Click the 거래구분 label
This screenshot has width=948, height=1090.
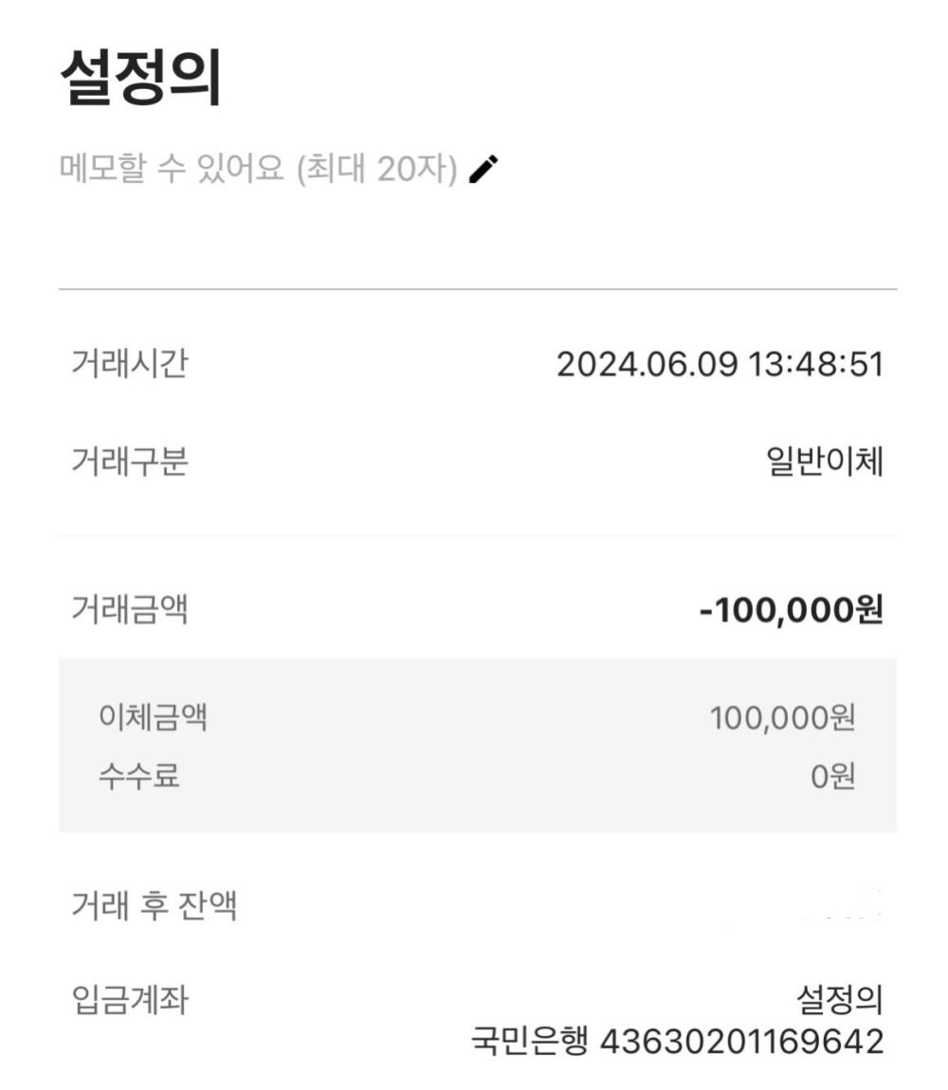129,462
